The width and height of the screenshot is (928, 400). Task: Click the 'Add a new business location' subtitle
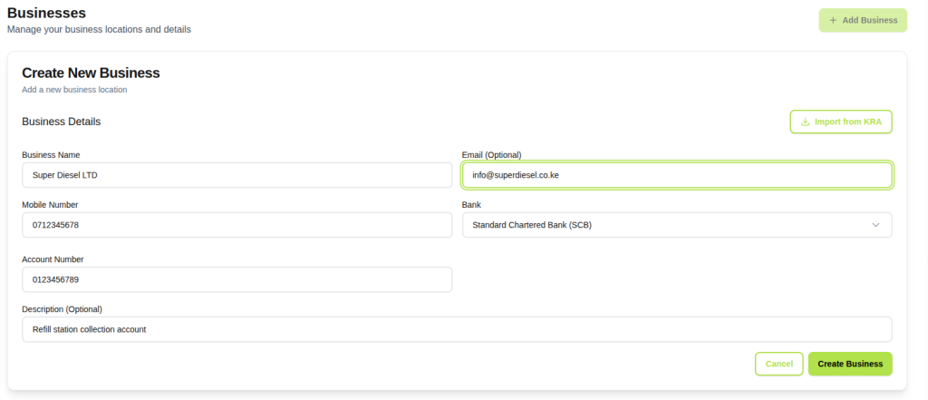[74, 90]
